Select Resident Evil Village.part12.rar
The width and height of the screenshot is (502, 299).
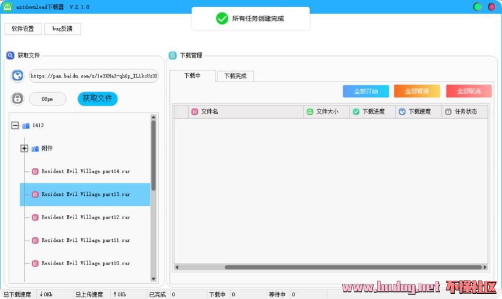tap(86, 217)
